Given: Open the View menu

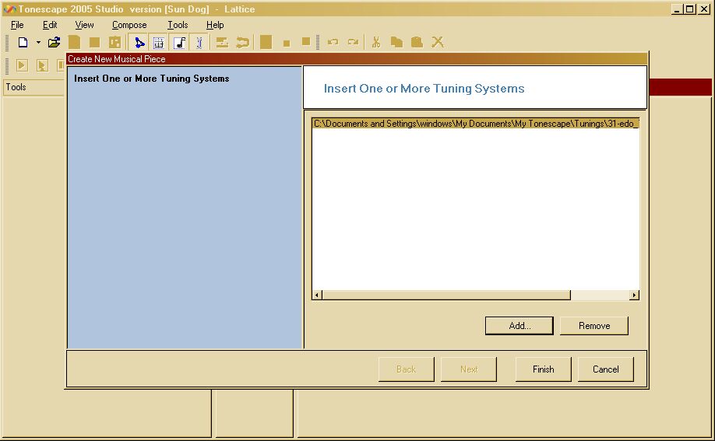Looking at the screenshot, I should 84,25.
